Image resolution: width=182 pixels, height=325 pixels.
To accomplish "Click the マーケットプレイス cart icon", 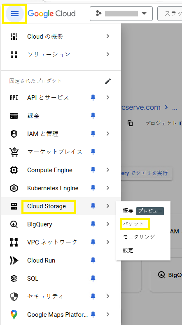I will pyautogui.click(x=14, y=152).
